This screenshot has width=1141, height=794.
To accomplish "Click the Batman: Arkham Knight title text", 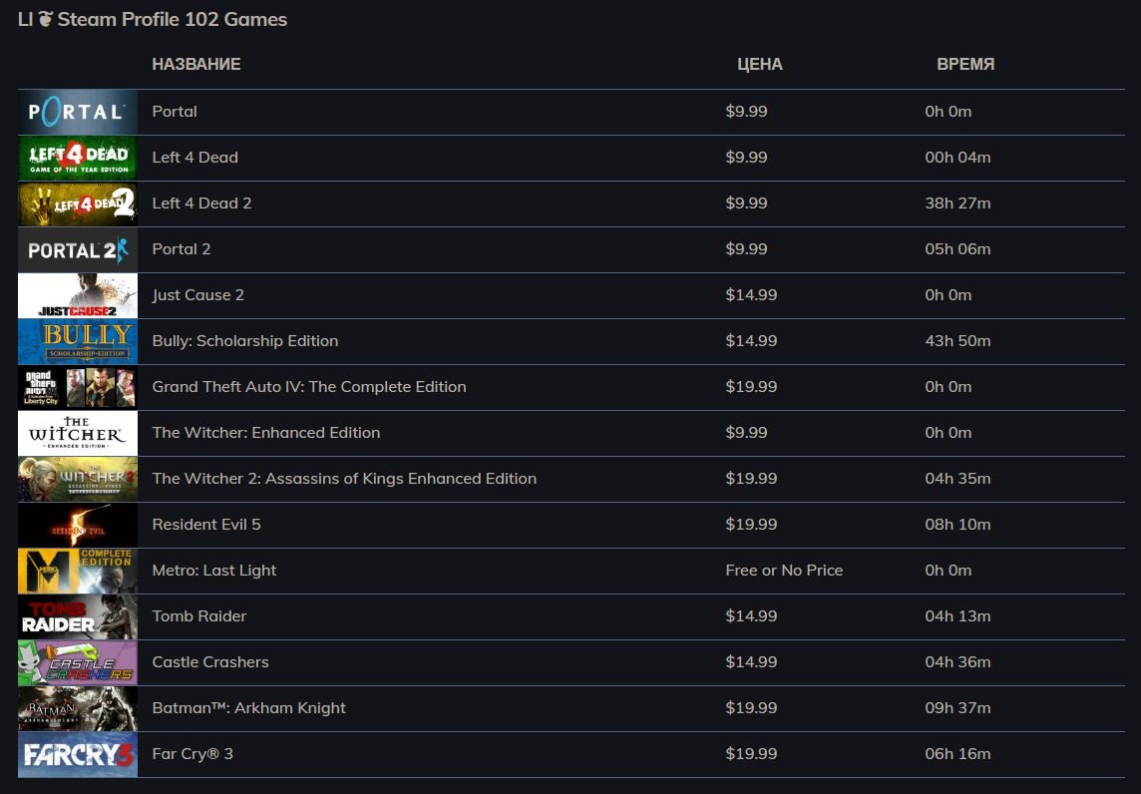I will [x=249, y=708].
